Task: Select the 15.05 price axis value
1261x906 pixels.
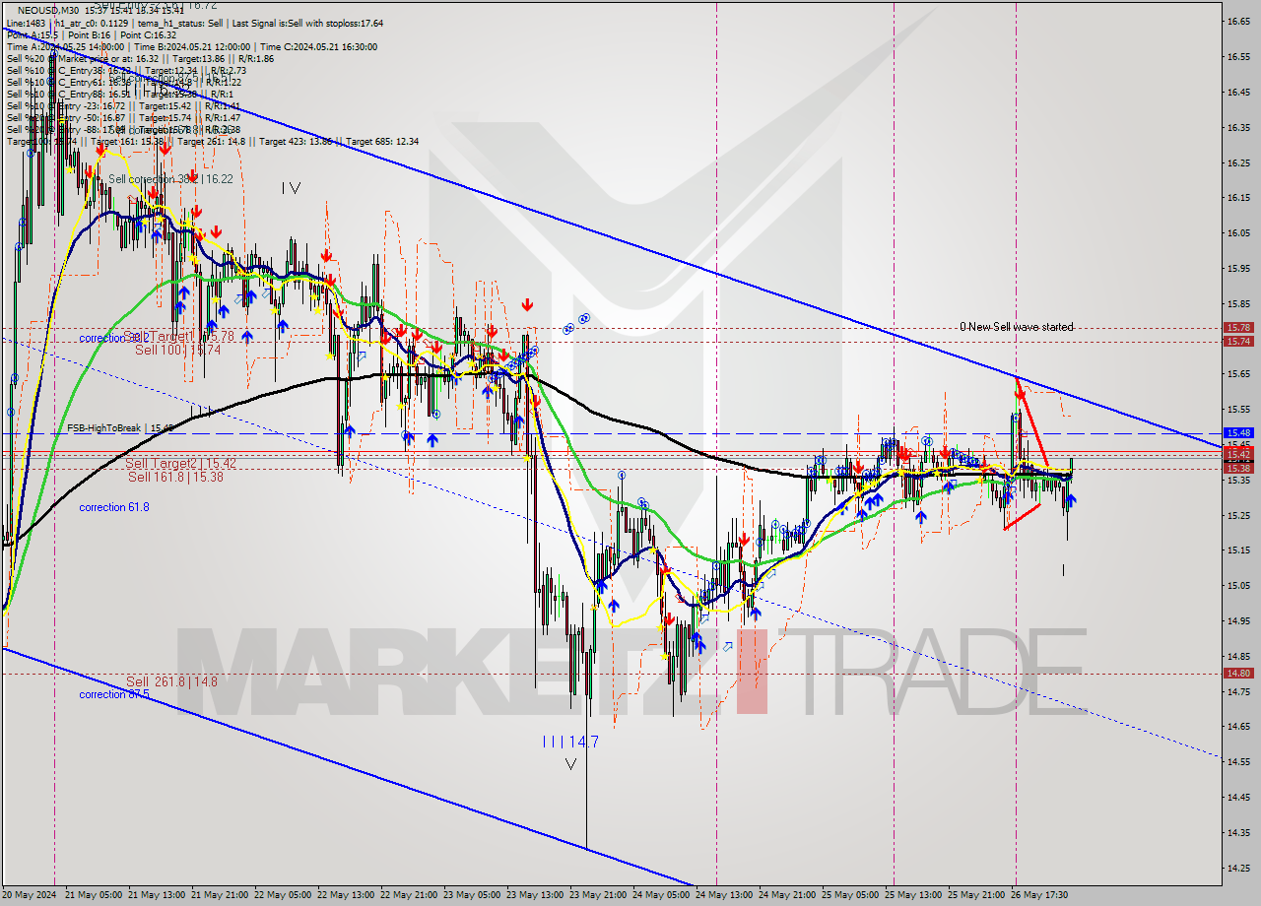Action: point(1238,586)
